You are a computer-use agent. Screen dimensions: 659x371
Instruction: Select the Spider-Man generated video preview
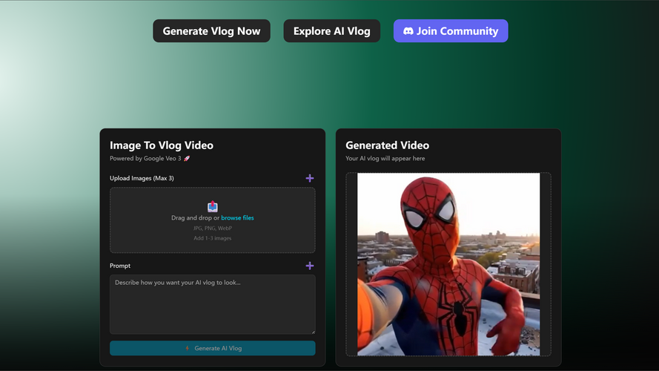(448, 264)
